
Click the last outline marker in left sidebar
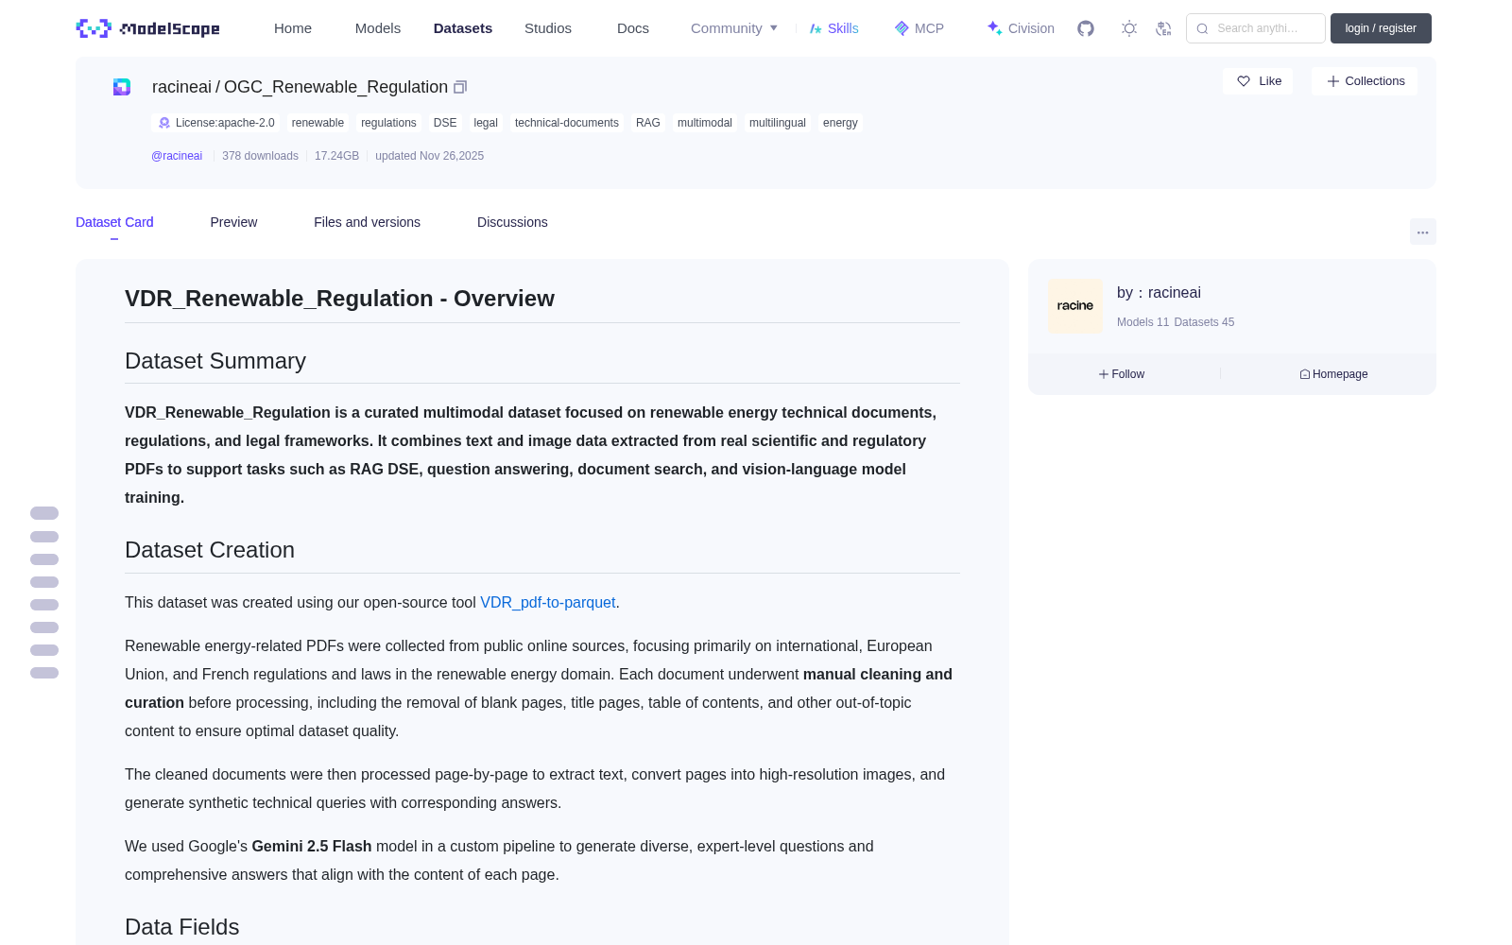44,673
